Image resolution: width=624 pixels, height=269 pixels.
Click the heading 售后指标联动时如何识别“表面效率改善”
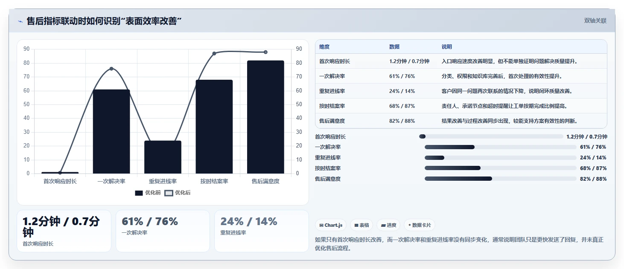(105, 21)
